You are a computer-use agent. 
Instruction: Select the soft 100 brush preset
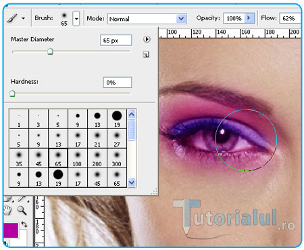(x=78, y=158)
